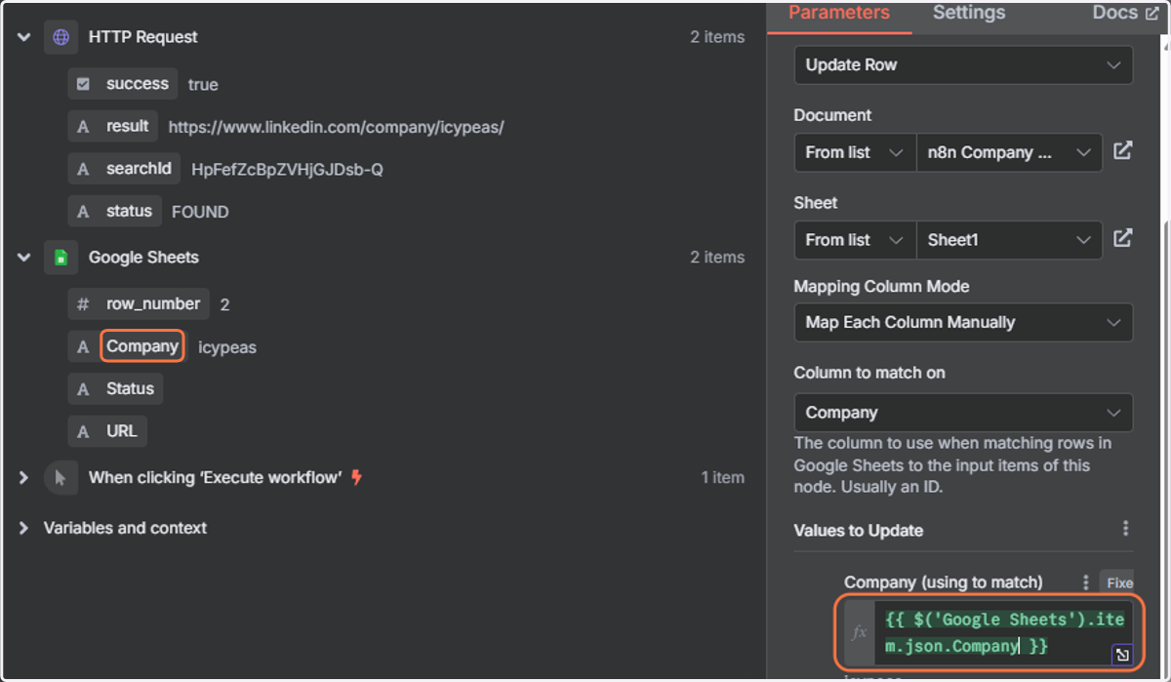Click the string type icon beside status

tap(83, 211)
